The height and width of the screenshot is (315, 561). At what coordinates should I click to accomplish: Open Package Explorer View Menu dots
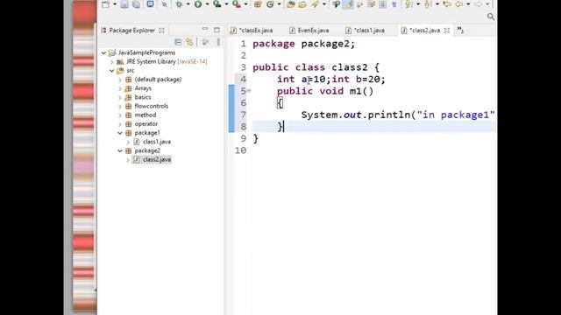click(x=218, y=42)
